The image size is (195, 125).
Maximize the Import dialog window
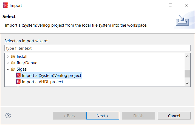tap(170, 5)
